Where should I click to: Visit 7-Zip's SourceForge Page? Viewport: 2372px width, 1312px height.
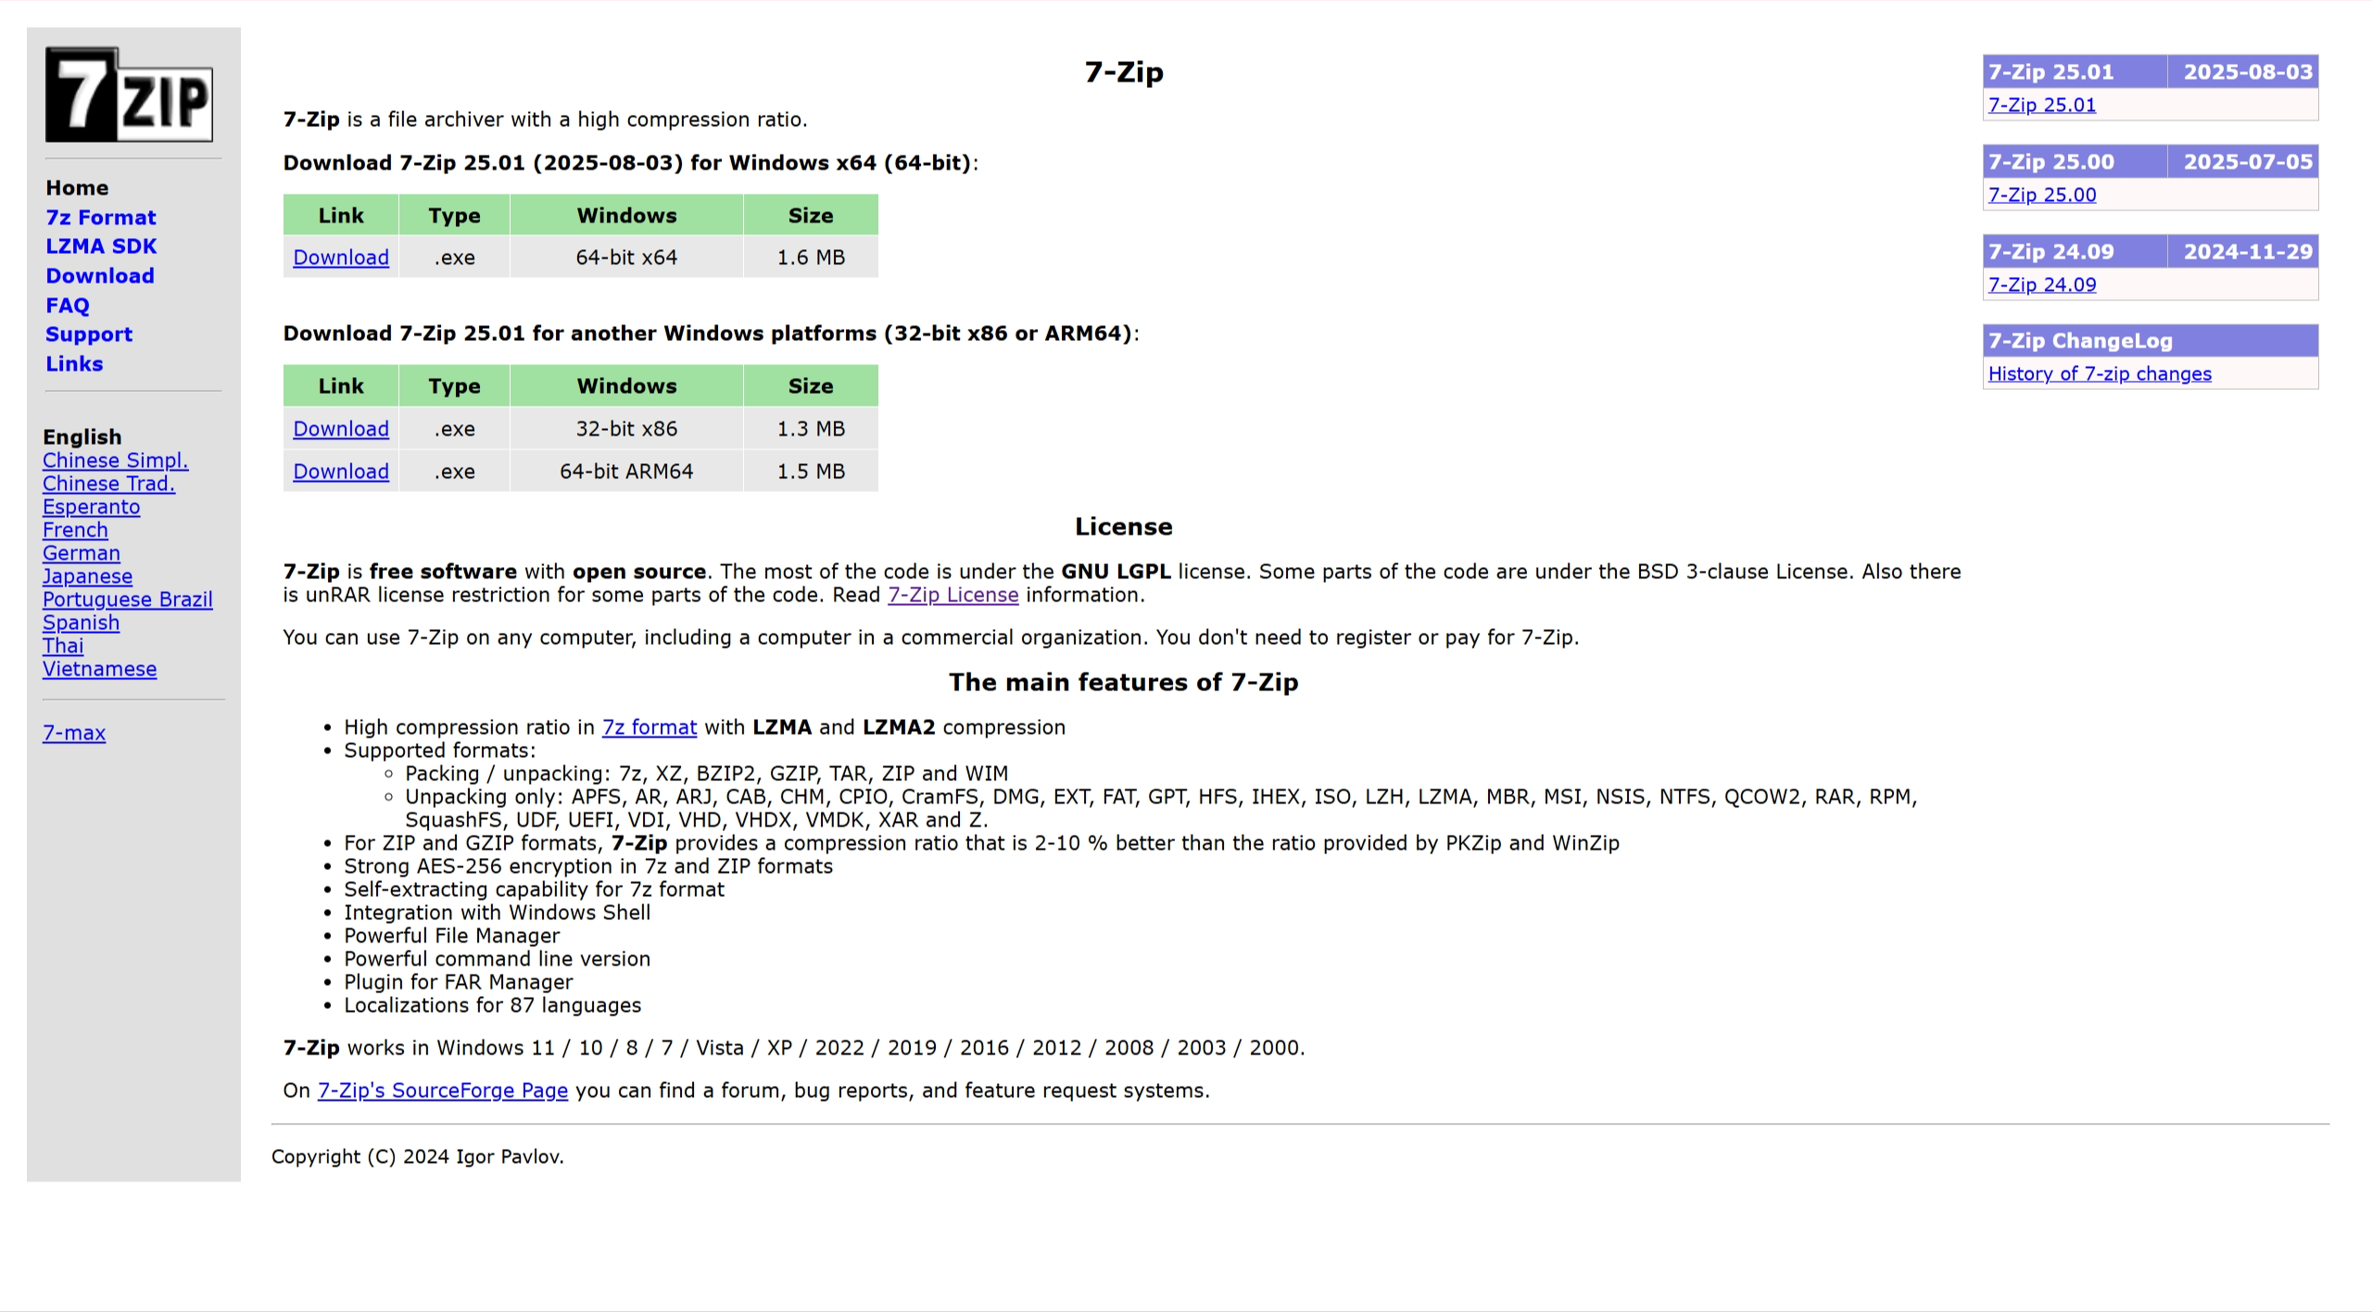(442, 1091)
